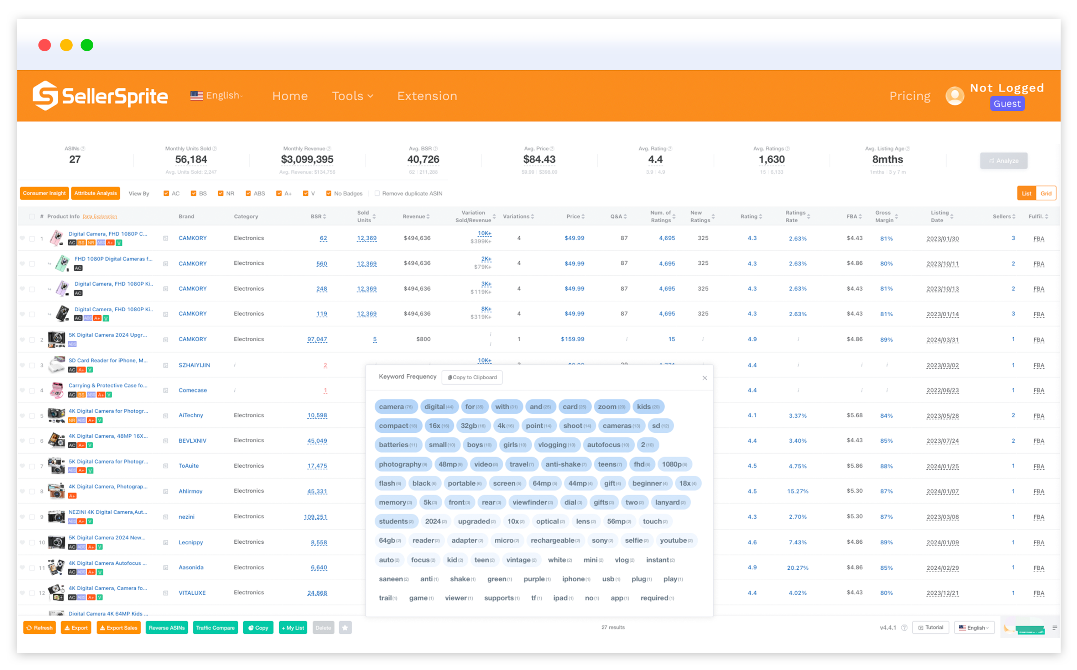
Task: Click the SellerSprite logo
Action: (100, 96)
